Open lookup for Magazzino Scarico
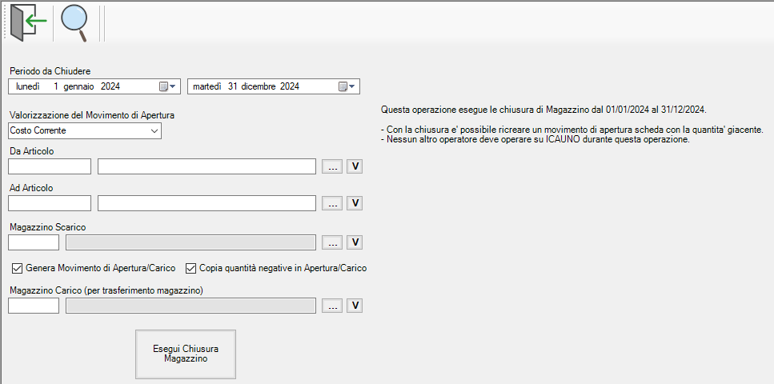 tap(332, 242)
